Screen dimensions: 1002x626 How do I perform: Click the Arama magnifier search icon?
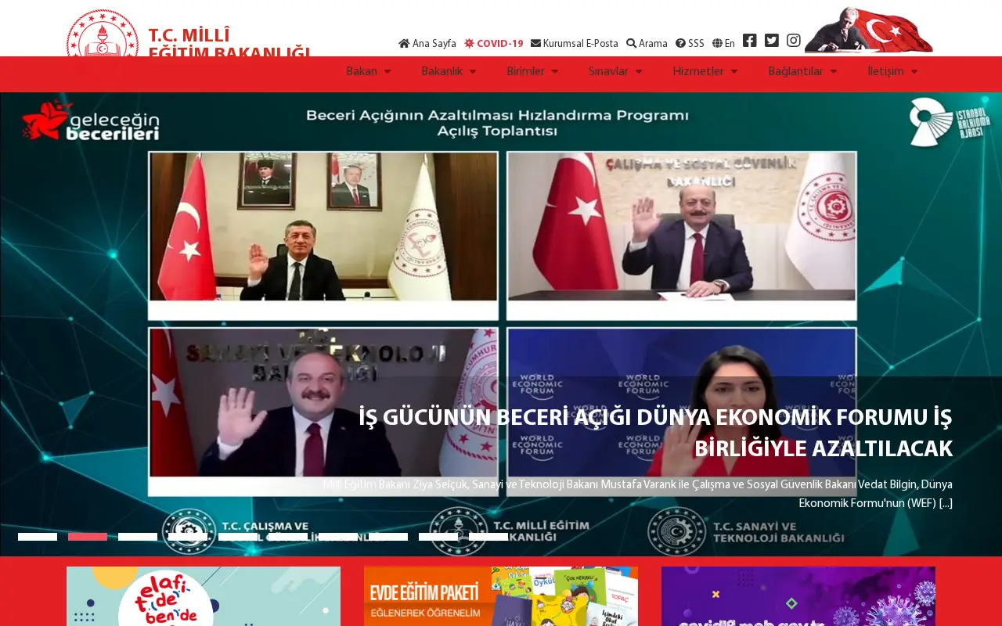coord(631,44)
